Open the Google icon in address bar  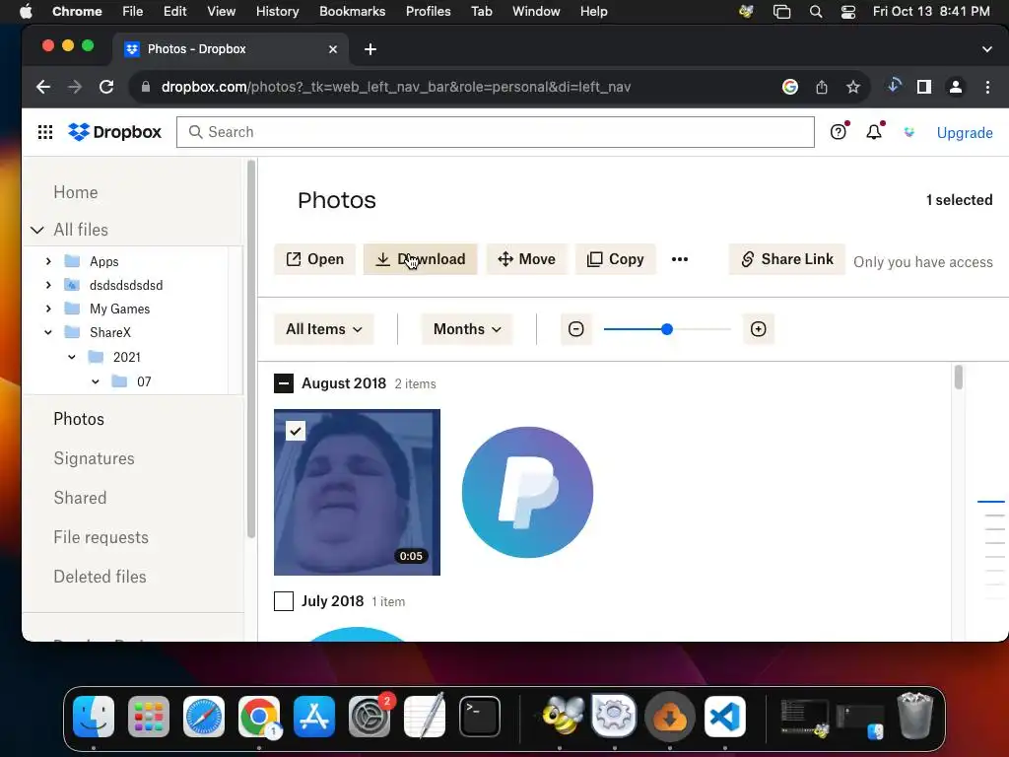pyautogui.click(x=790, y=87)
